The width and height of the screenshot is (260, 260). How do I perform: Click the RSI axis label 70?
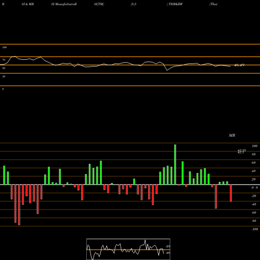pos(4,60)
